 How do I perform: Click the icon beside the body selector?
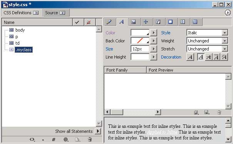[x=11, y=30]
